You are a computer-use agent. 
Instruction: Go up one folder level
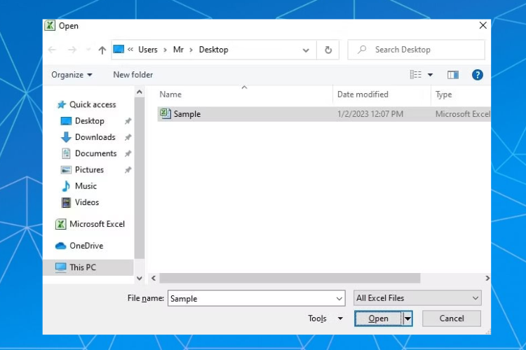pyautogui.click(x=102, y=50)
